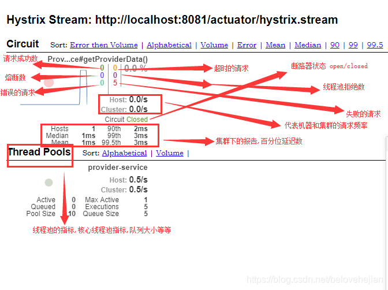Click the provider-service thread pool circle
The width and height of the screenshot is (388, 290).
click(48, 183)
